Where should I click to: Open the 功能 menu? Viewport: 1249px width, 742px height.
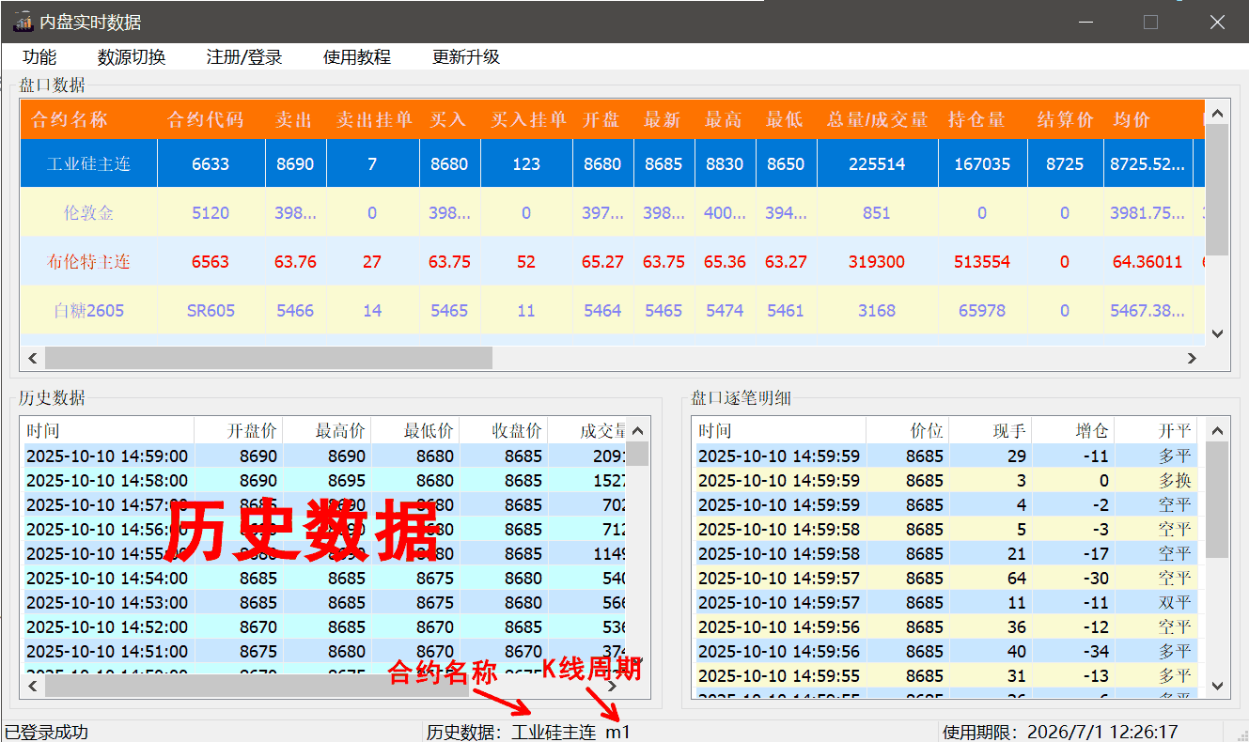point(39,57)
